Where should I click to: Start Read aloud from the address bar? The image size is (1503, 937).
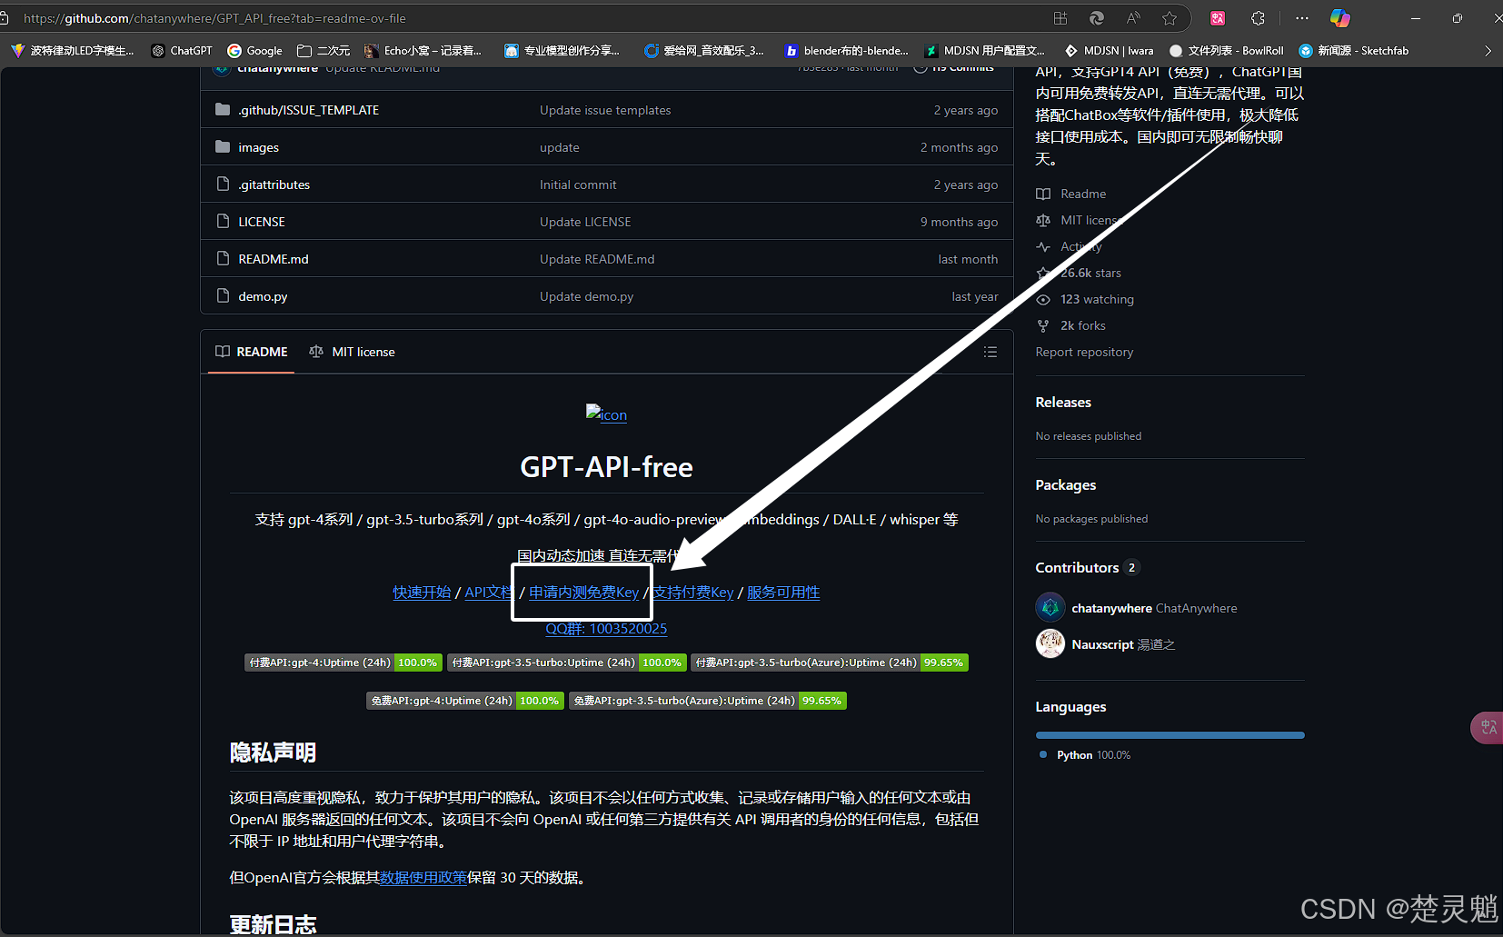[x=1133, y=18]
